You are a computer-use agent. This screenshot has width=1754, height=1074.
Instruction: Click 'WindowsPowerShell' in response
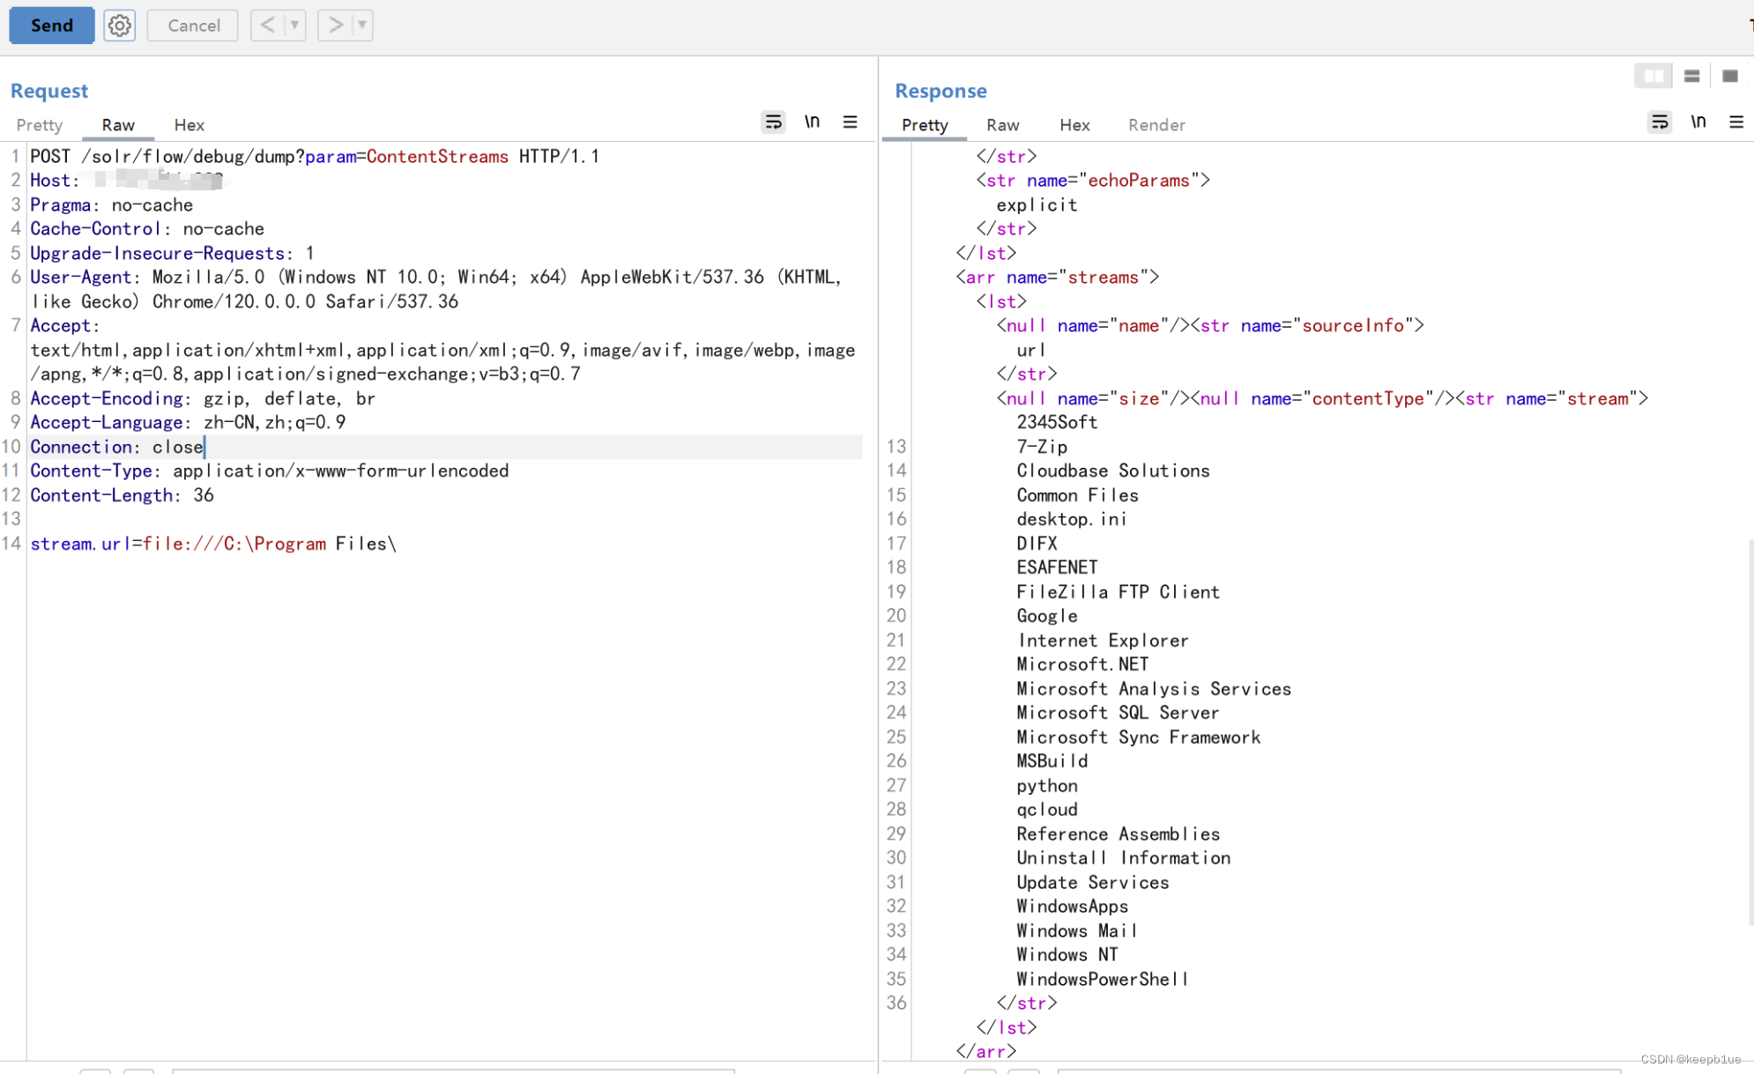[1102, 979]
